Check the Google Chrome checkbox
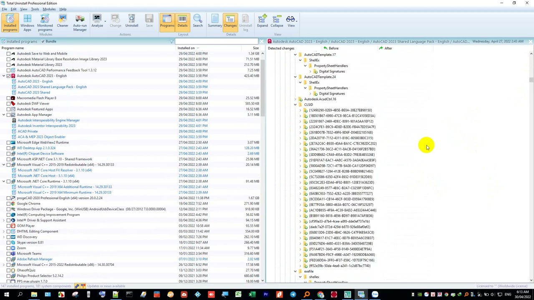This screenshot has height=300, width=534. pos(8,203)
